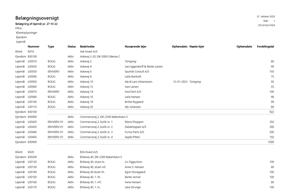Click tenant 'Datashoppen A/S'
This screenshot has width=291, height=190.
(x=136, y=127)
